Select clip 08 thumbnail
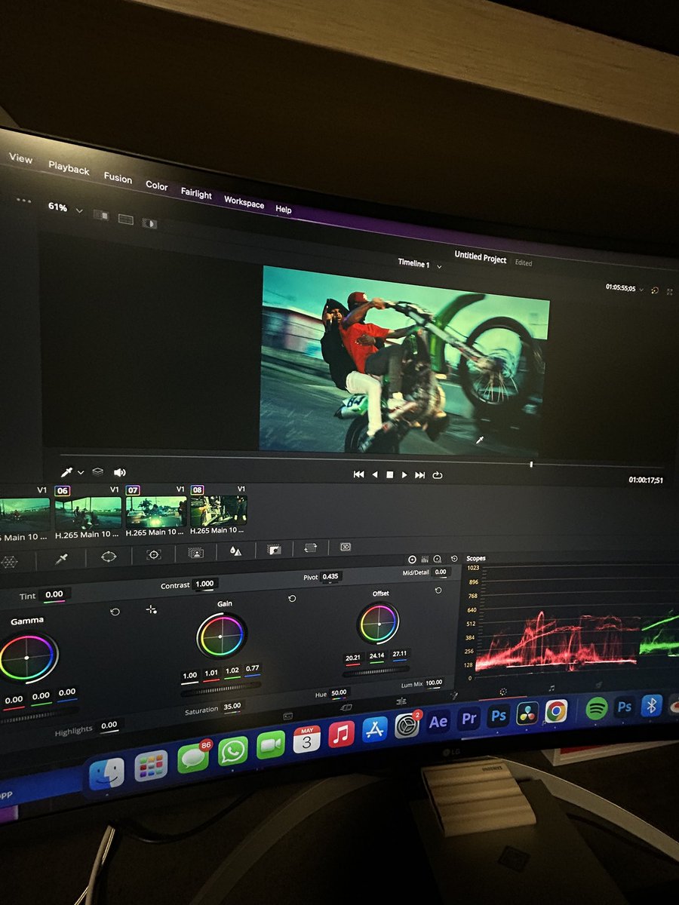 [x=219, y=510]
